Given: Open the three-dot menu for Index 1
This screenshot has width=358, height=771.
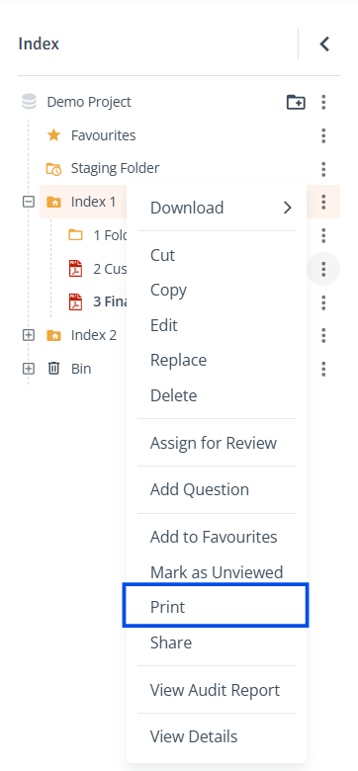Looking at the screenshot, I should point(323,202).
